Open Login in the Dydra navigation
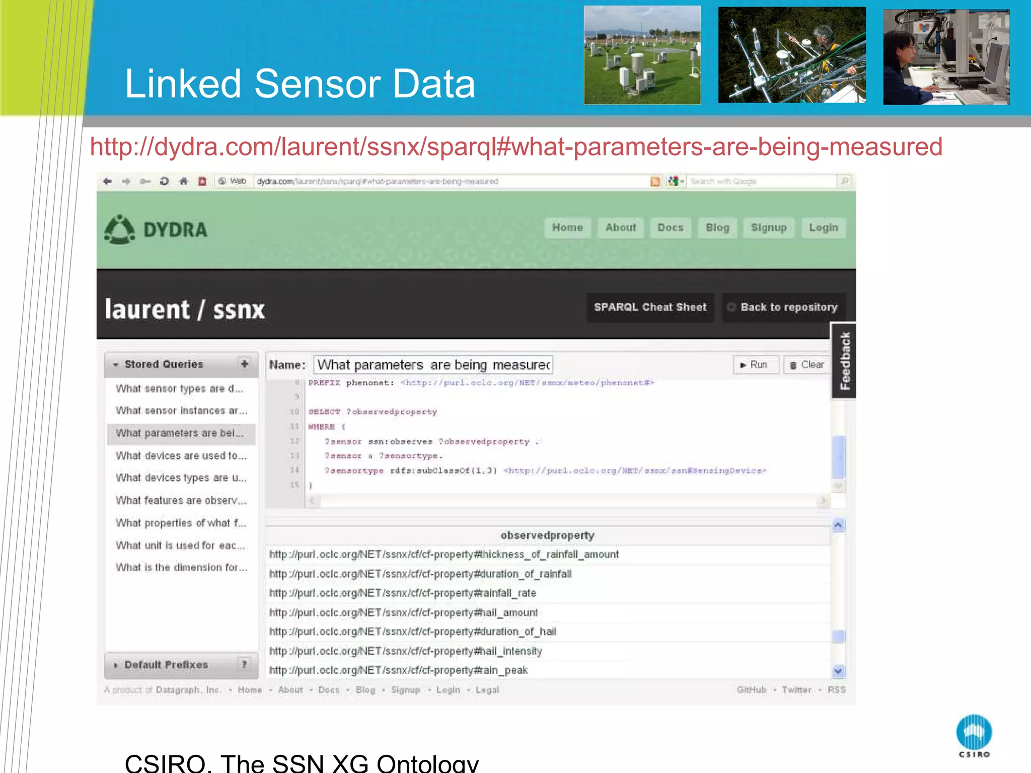Viewport: 1031px width, 773px height. pos(824,227)
